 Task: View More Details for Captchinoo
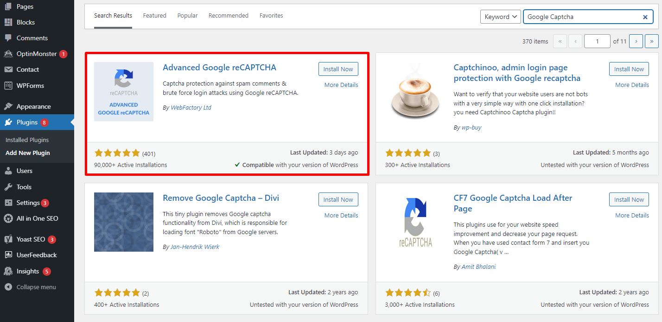click(x=632, y=85)
